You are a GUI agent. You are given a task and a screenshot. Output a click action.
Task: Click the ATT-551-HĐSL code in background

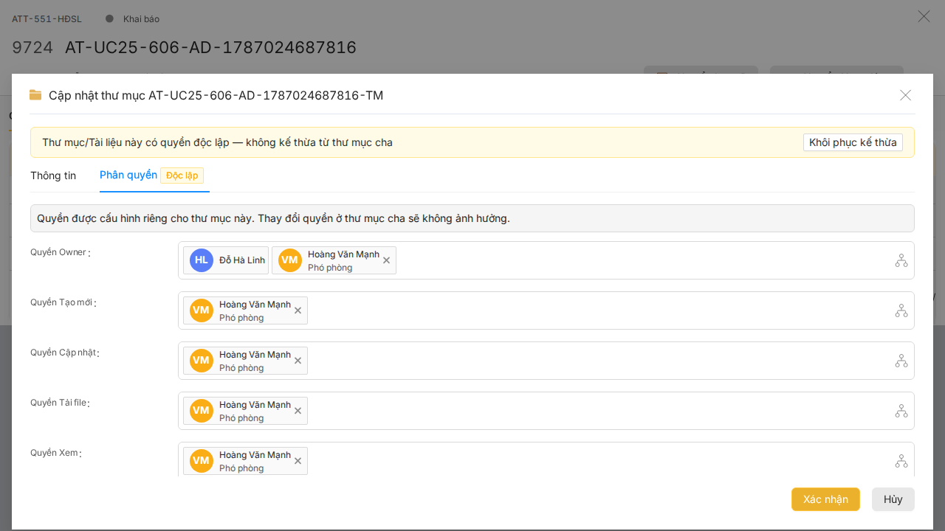[47, 19]
